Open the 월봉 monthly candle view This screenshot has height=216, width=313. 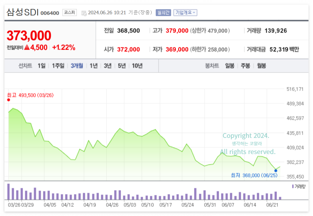pos(262,66)
